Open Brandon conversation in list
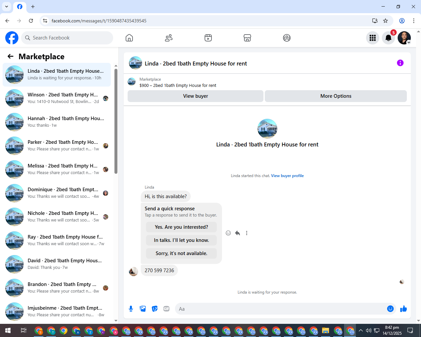 pyautogui.click(x=57, y=288)
